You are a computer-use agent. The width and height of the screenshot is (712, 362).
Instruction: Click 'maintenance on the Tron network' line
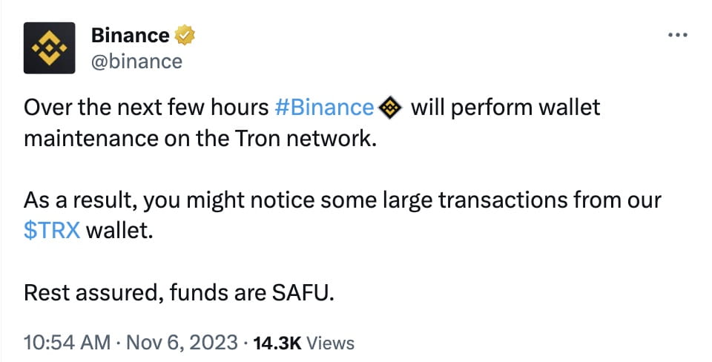200,139
